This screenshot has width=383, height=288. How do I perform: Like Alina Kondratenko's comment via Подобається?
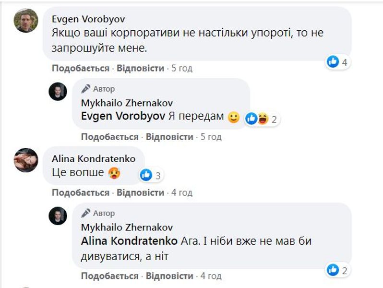pyautogui.click(x=81, y=192)
